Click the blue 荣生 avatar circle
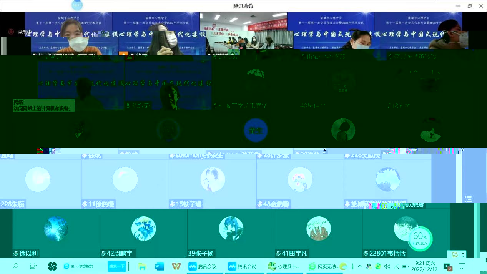 [256, 130]
